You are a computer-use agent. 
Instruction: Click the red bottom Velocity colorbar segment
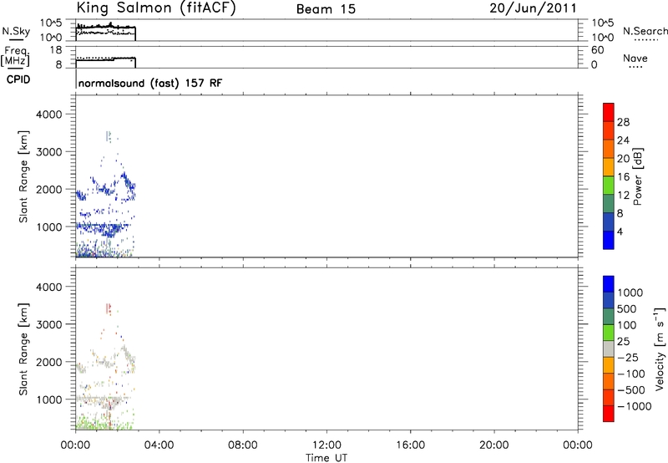pyautogui.click(x=609, y=414)
